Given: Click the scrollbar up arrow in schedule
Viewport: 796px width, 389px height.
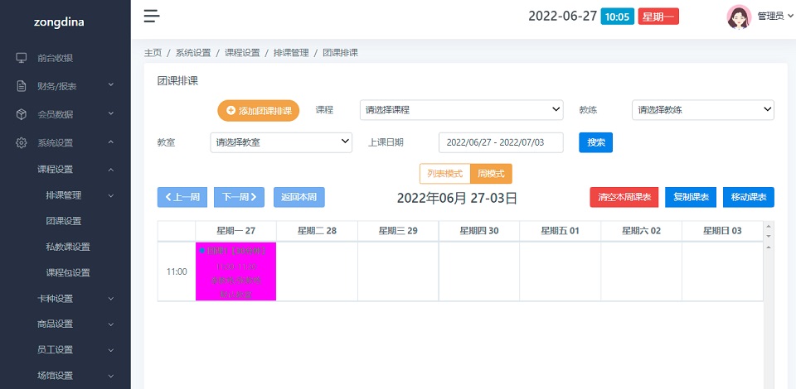Looking at the screenshot, I should point(769,226).
